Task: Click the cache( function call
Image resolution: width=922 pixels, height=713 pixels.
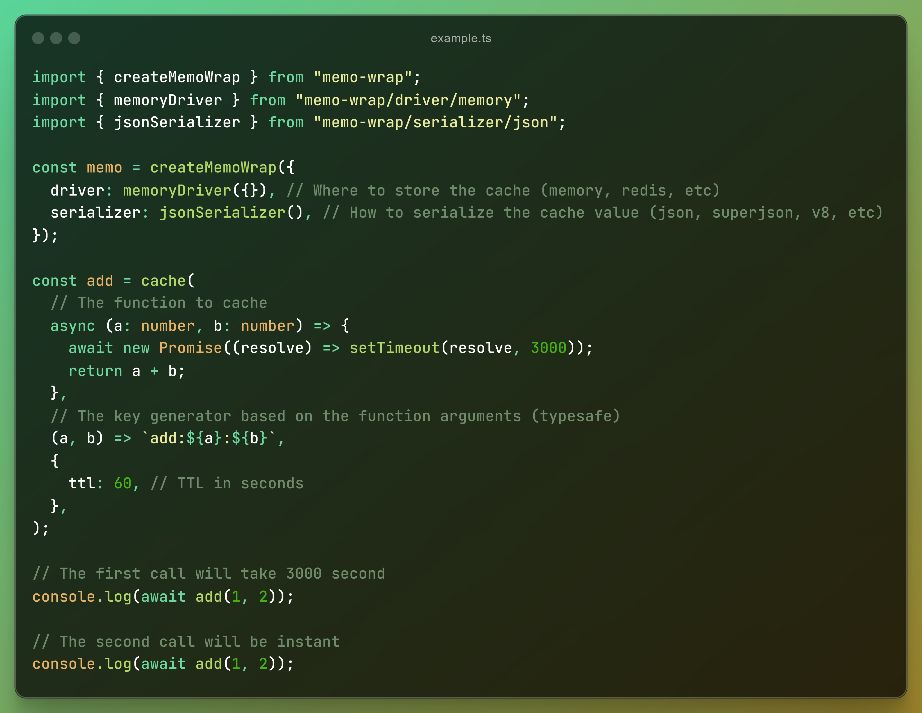Action: pyautogui.click(x=168, y=281)
